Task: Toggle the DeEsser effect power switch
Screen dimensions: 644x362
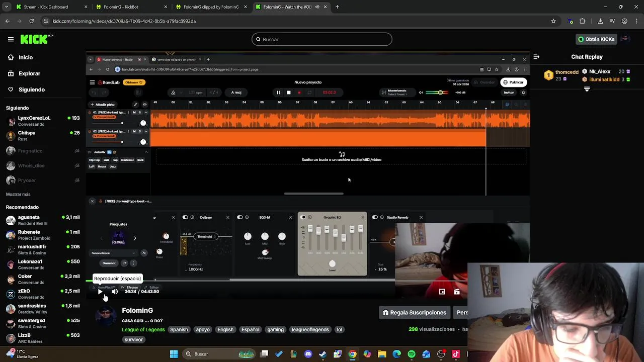Action: point(185,217)
